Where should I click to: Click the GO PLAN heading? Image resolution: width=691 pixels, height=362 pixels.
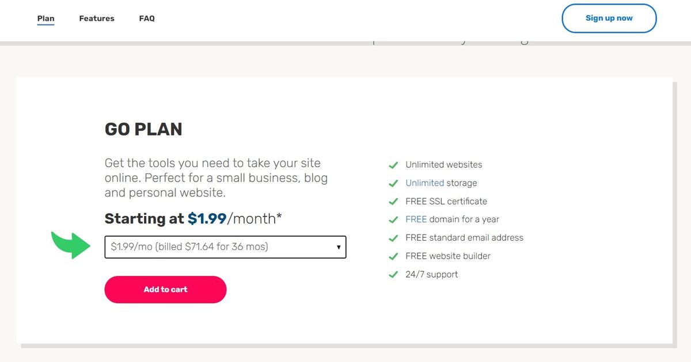(143, 129)
